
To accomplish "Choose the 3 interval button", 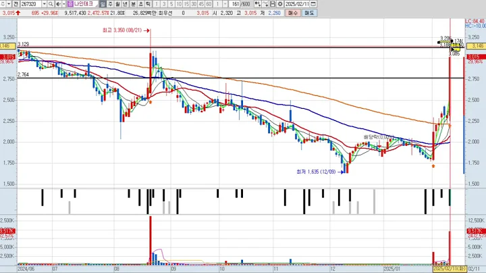I will [x=164, y=4].
